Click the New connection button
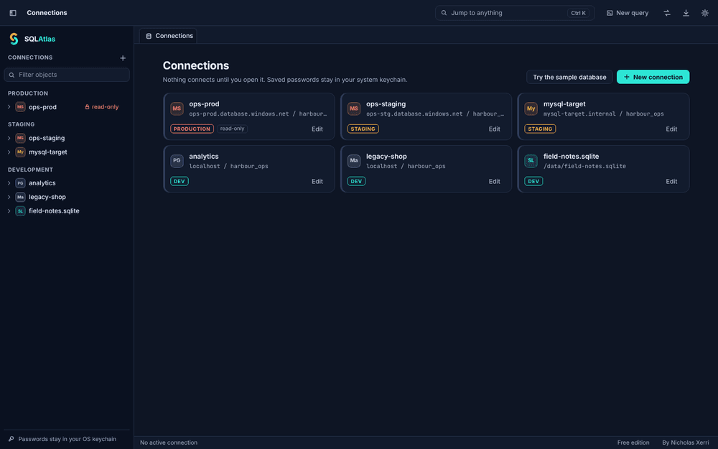Screen dimensions: 718x449 pos(653,77)
